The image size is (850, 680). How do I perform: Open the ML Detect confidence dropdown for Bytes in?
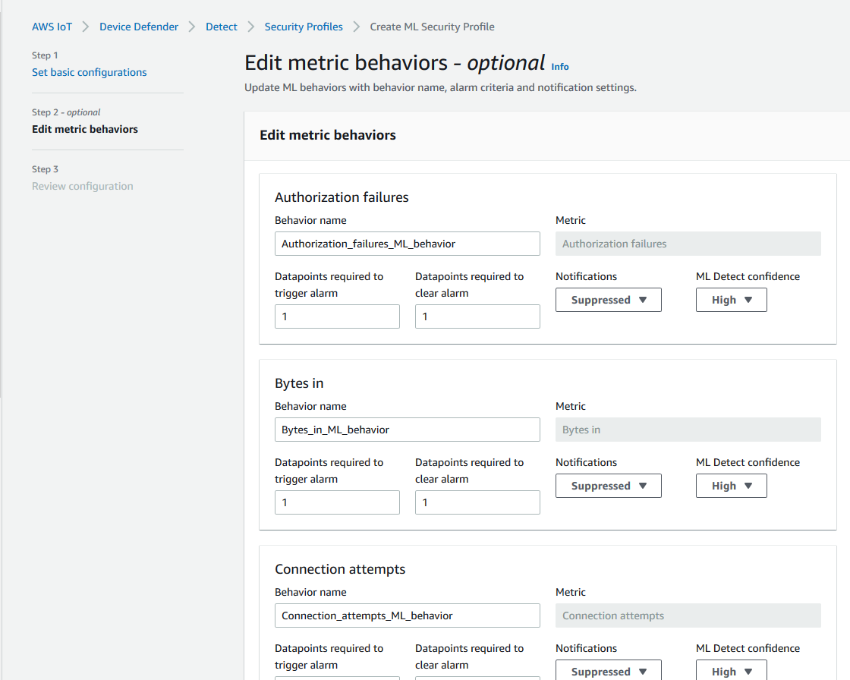731,485
